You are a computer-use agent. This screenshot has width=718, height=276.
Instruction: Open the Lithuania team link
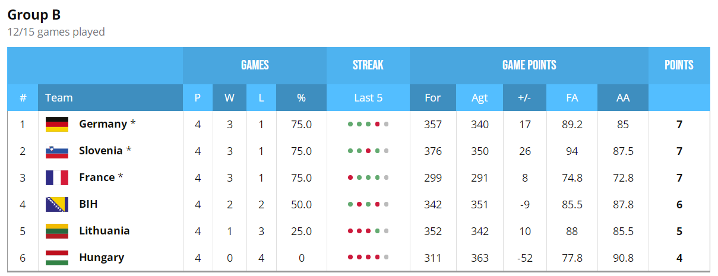(x=105, y=231)
